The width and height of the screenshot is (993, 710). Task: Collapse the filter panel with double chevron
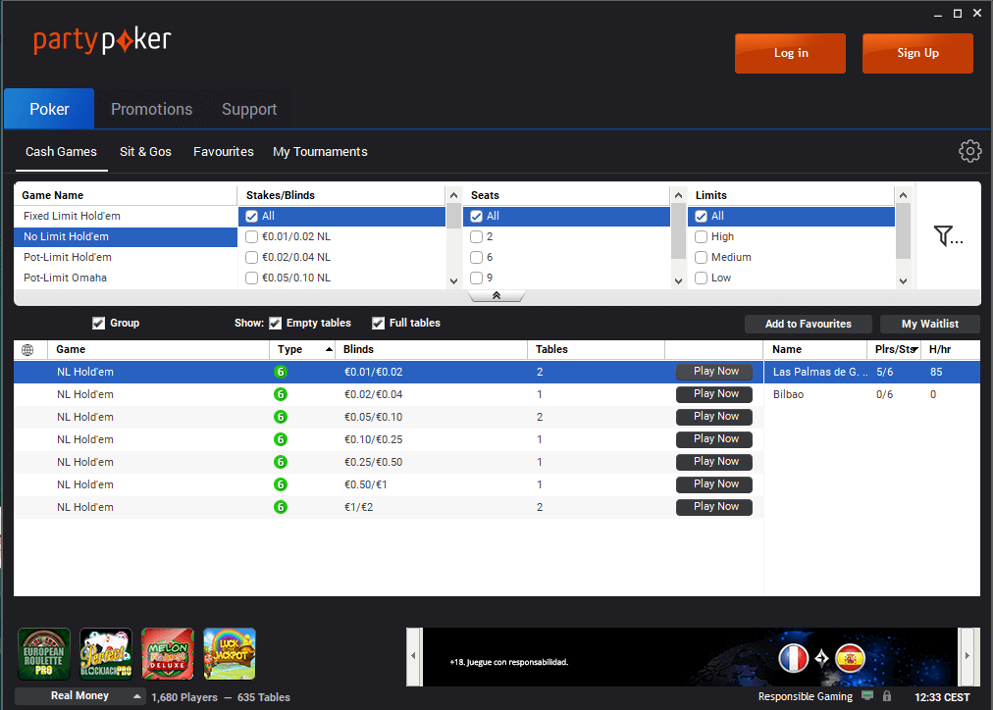tap(496, 295)
